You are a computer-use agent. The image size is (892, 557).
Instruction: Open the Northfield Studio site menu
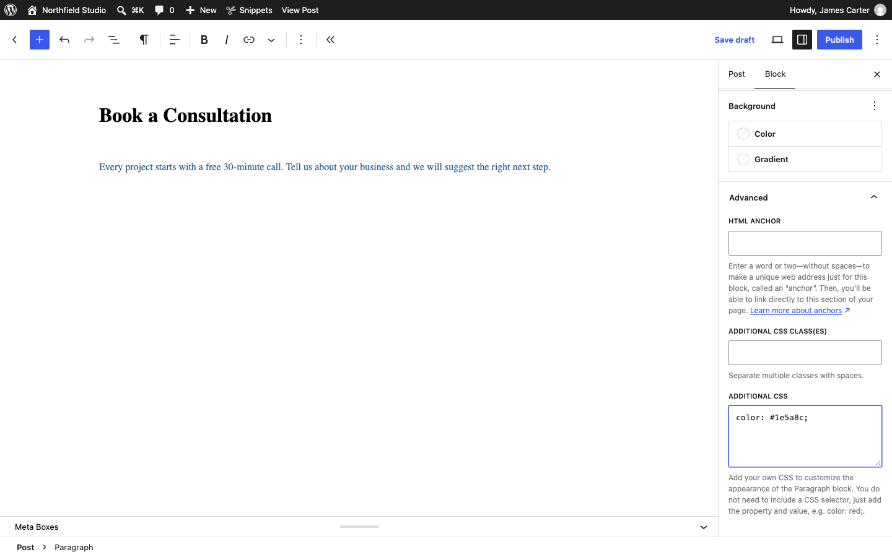(x=67, y=10)
